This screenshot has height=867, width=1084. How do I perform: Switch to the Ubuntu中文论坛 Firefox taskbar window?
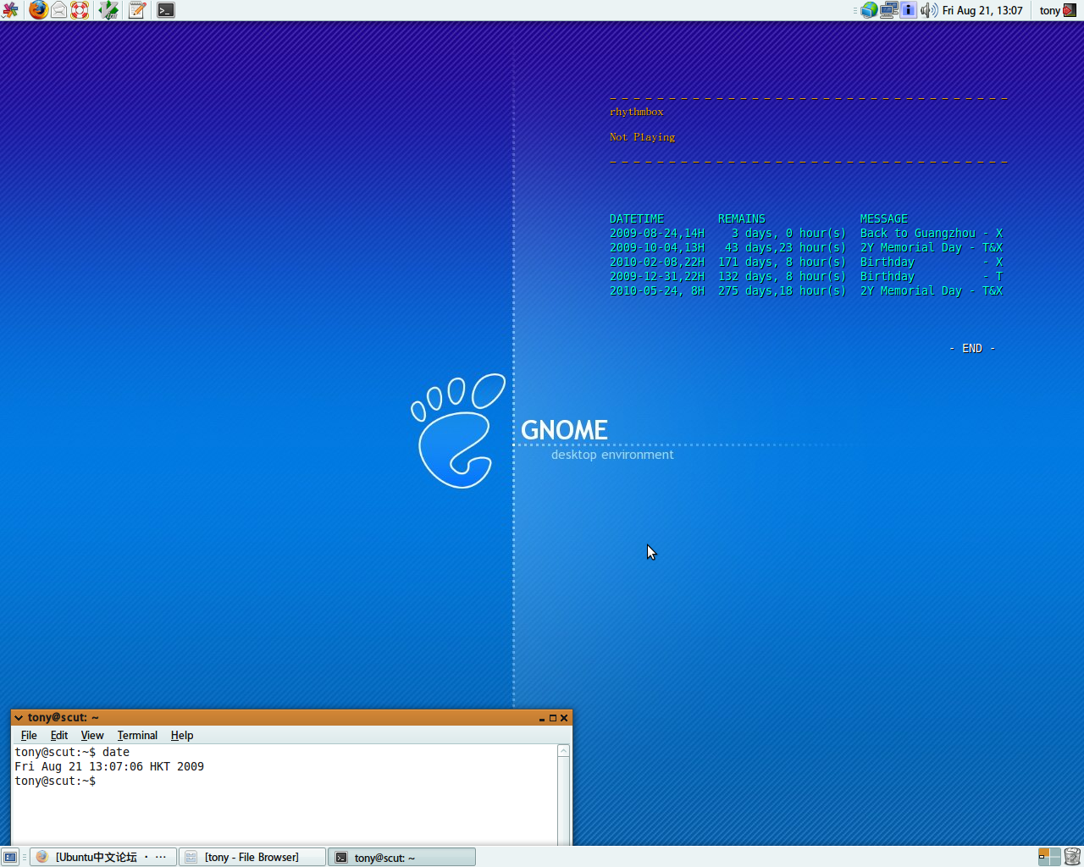coord(104,857)
